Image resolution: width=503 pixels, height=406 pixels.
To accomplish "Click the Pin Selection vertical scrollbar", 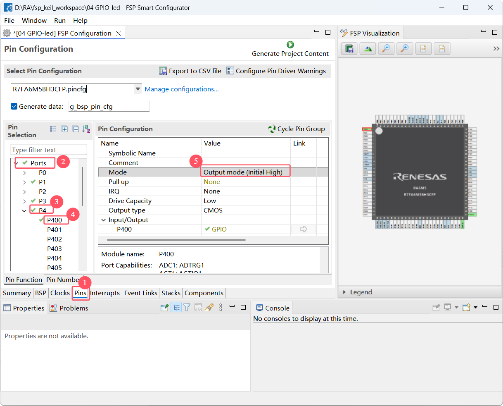I will (x=83, y=186).
